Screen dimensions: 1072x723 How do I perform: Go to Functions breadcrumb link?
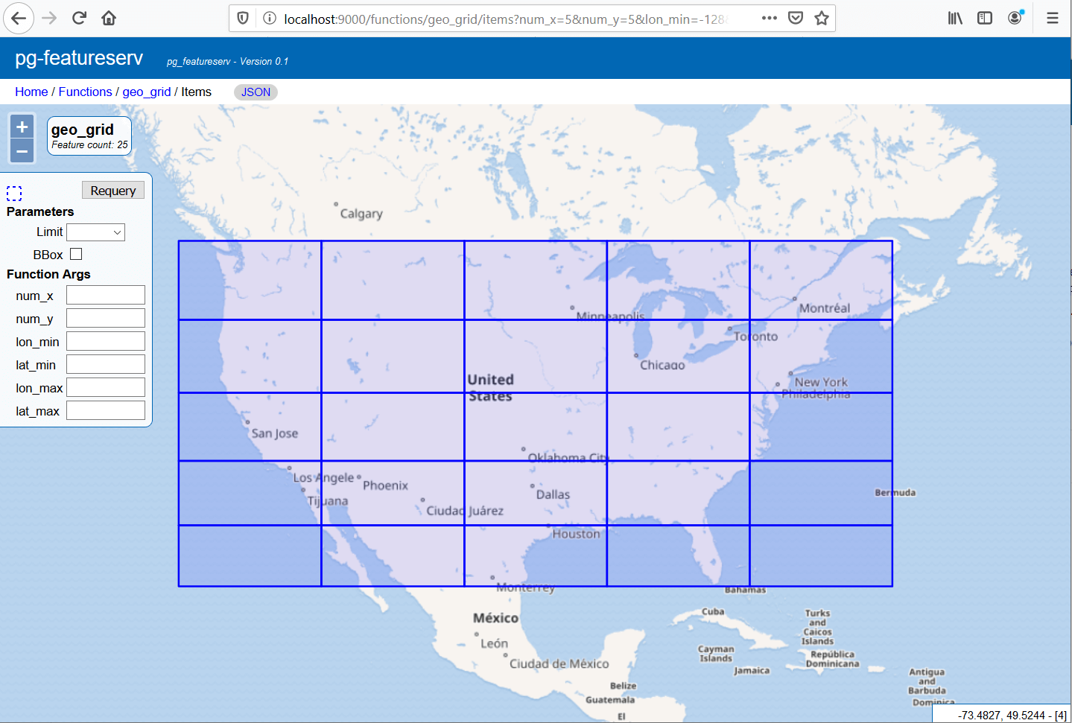pyautogui.click(x=85, y=92)
